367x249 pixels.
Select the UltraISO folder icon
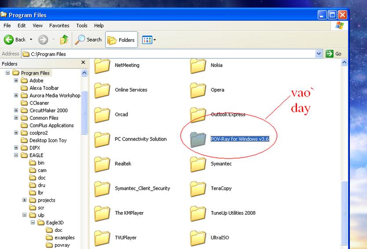coord(198,238)
